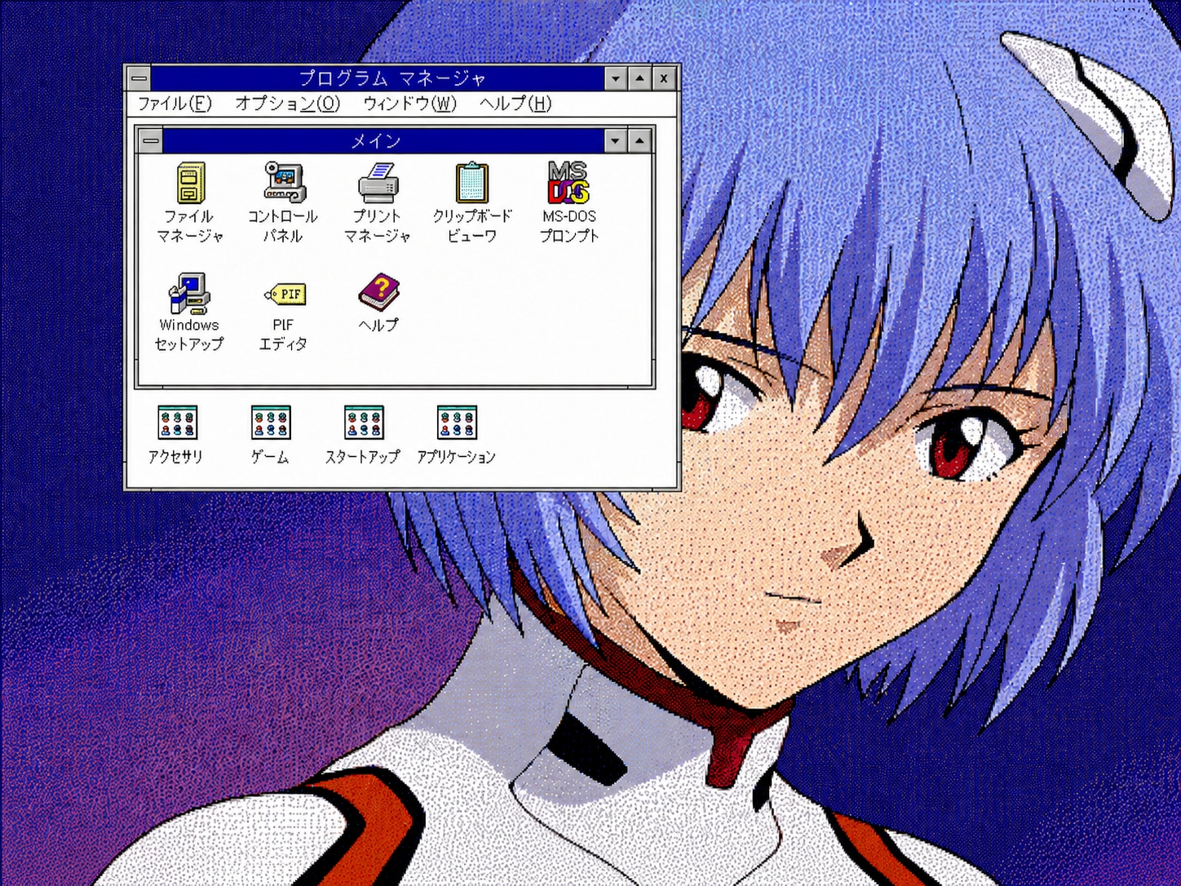Screen dimensions: 1181x886
Task: Select the アプリケーション program group icon
Action: [x=457, y=423]
